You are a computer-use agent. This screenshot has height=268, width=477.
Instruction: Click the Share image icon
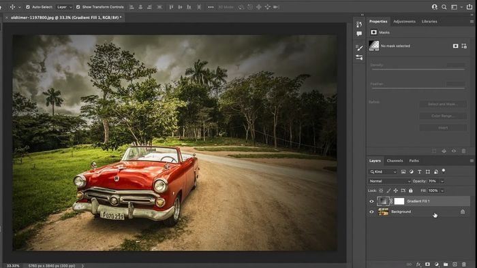coord(470,7)
